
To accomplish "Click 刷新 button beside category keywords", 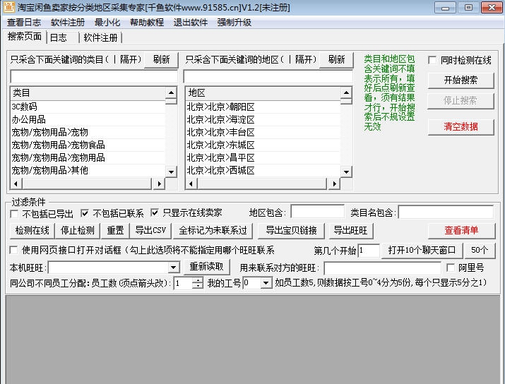I will click(161, 60).
